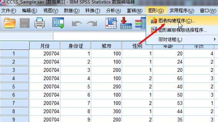Click the Save floppy disk icon
This screenshot has width=218, height=122.
click(x=25, y=23)
